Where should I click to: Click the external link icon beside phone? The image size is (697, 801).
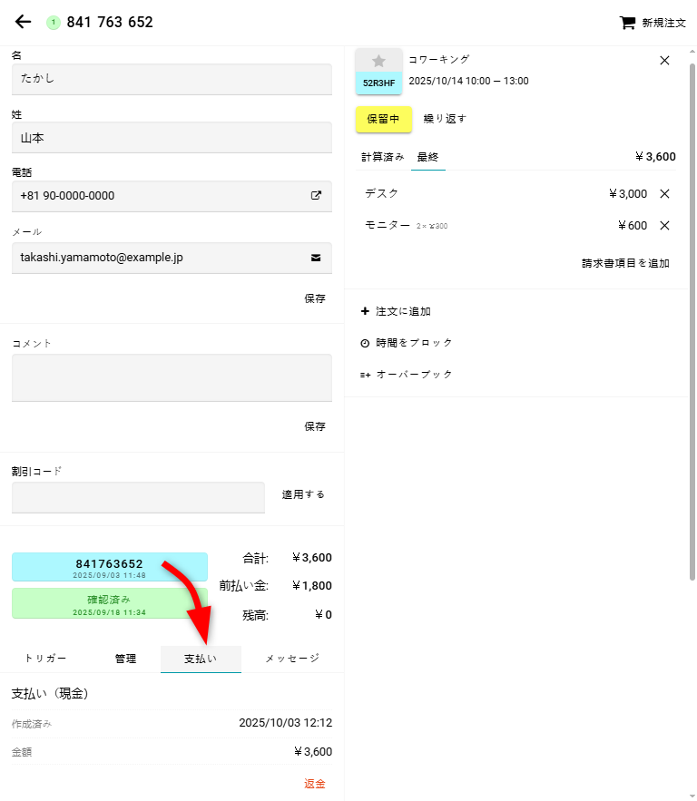tap(316, 195)
